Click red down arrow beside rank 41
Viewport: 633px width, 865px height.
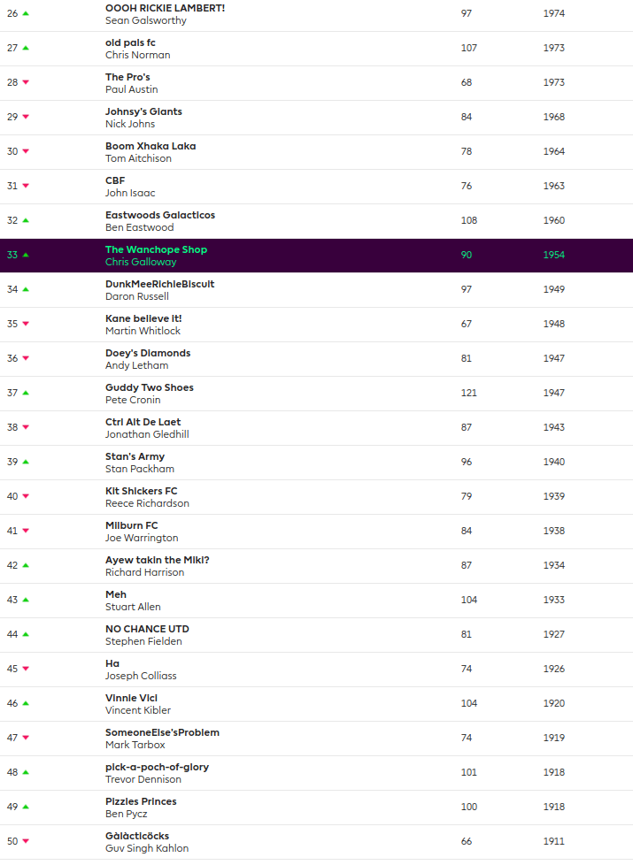click(x=26, y=531)
